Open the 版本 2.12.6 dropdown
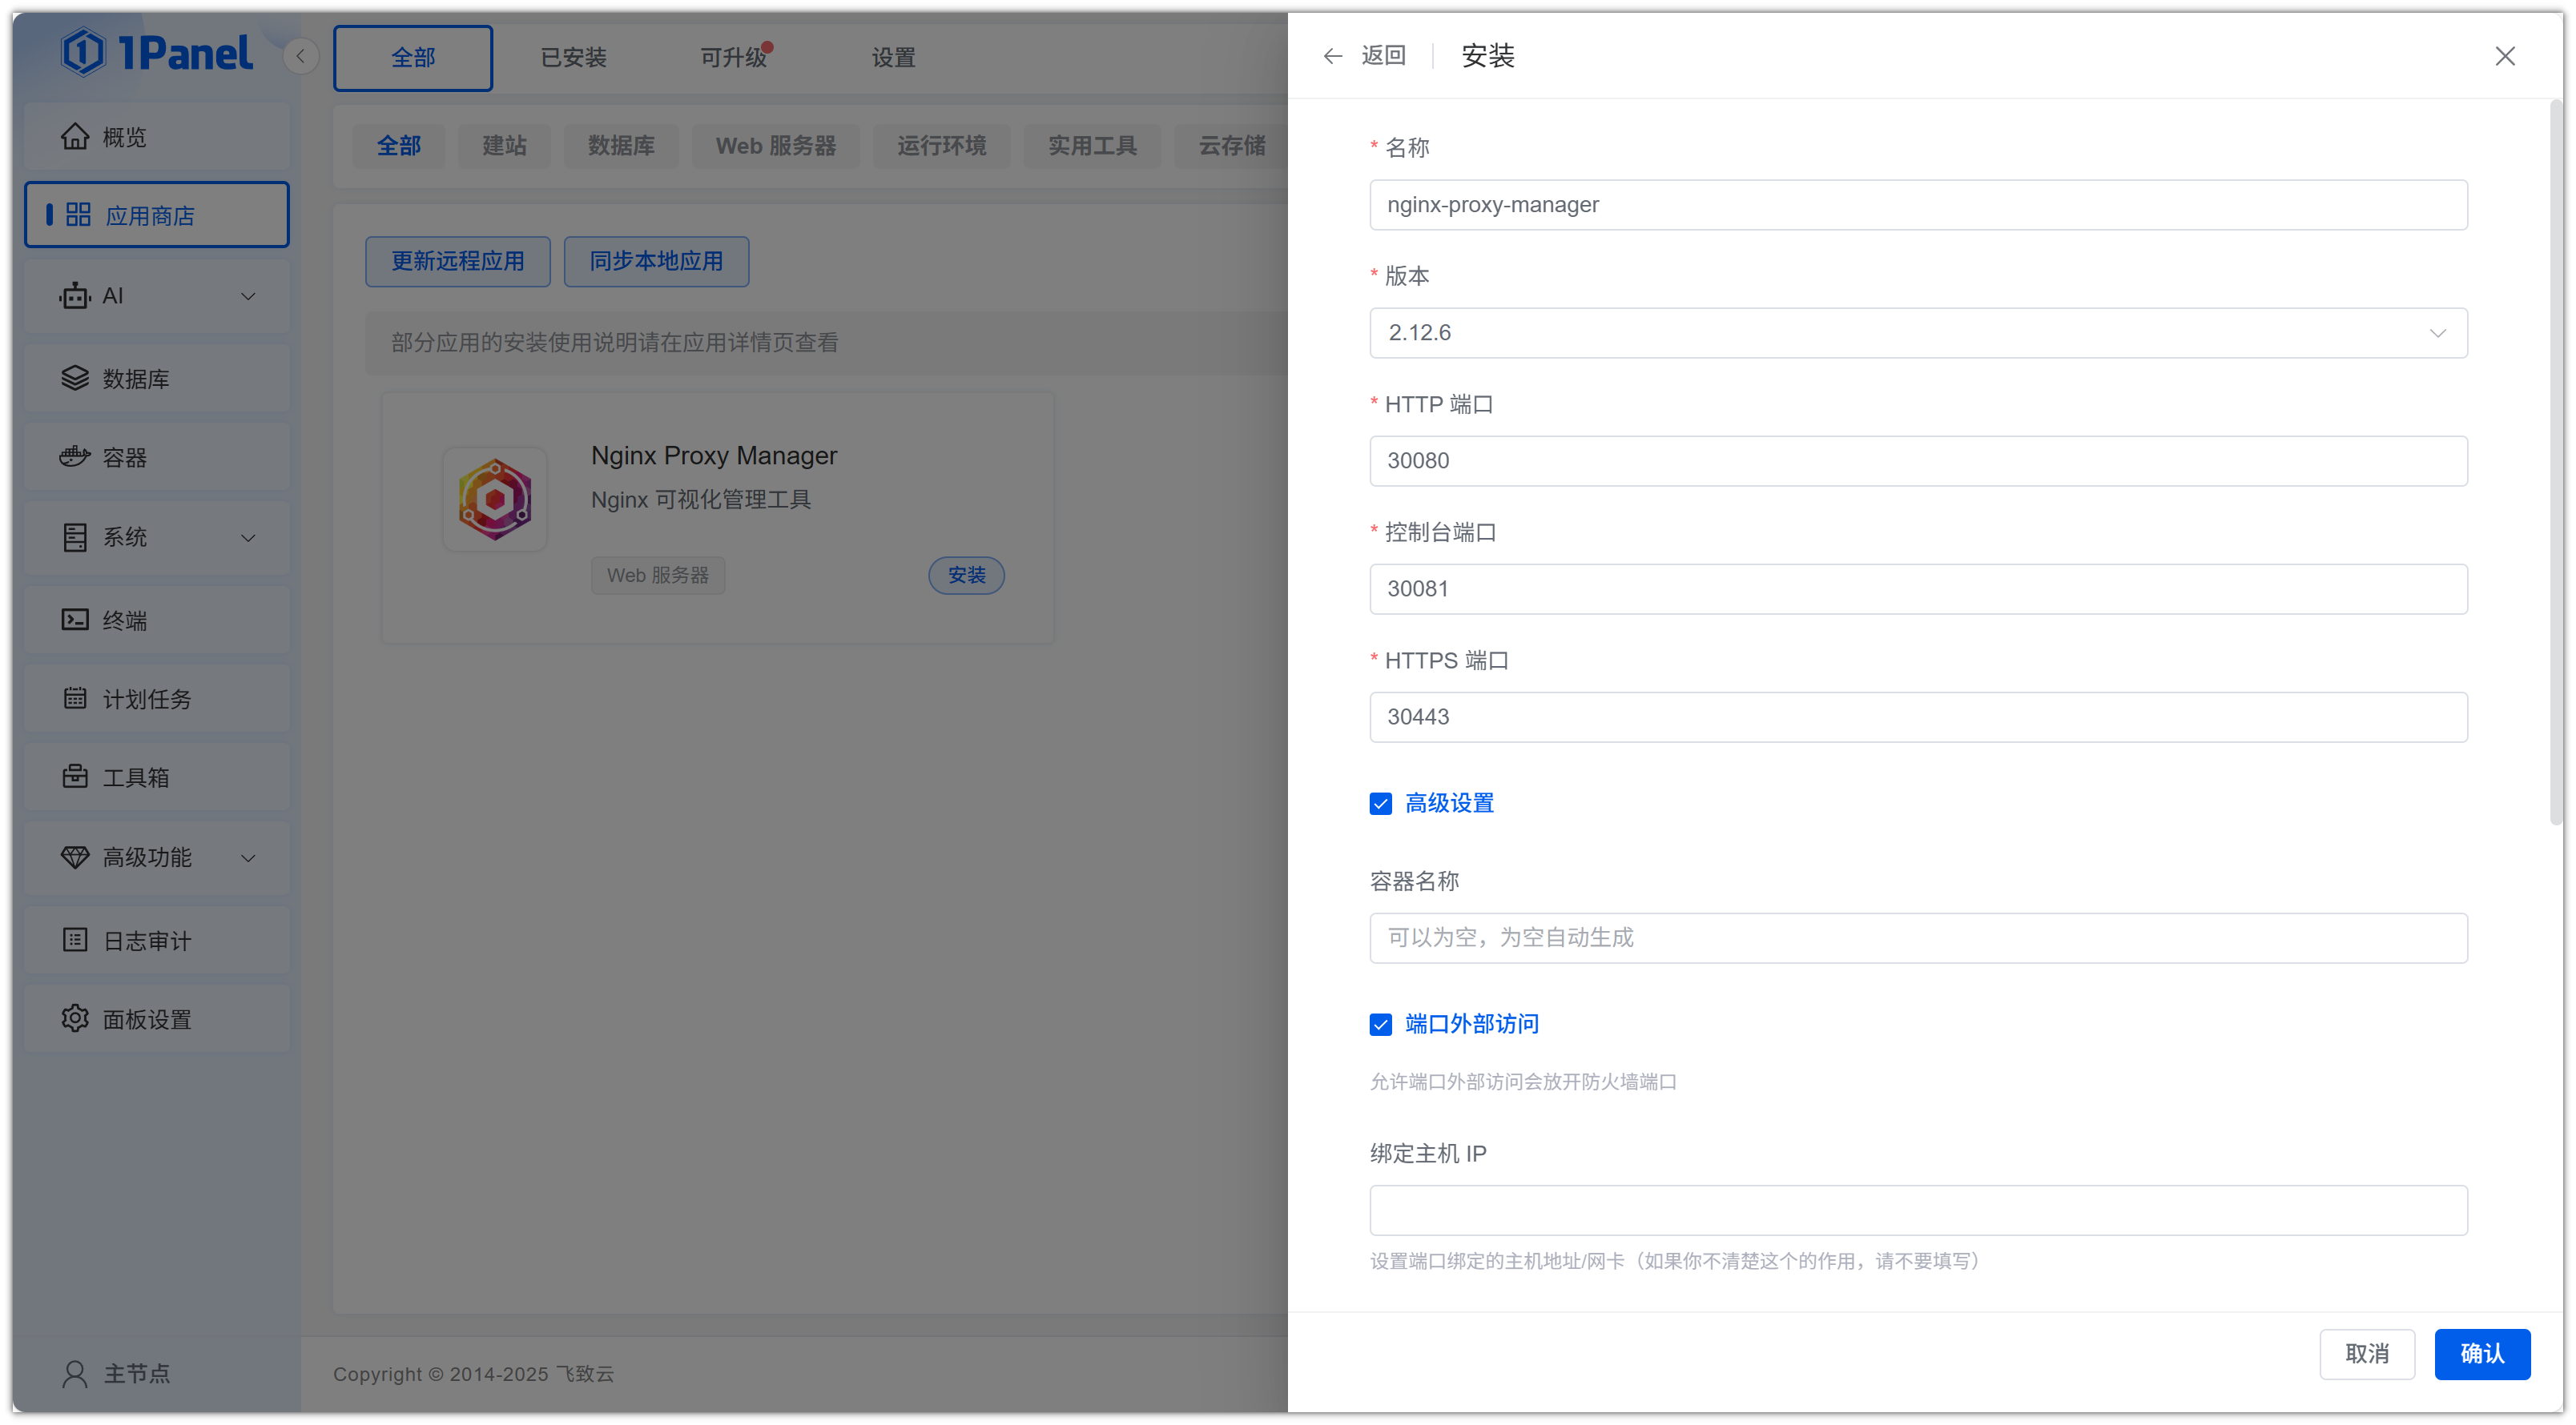The width and height of the screenshot is (2576, 1425). pos(1917,333)
